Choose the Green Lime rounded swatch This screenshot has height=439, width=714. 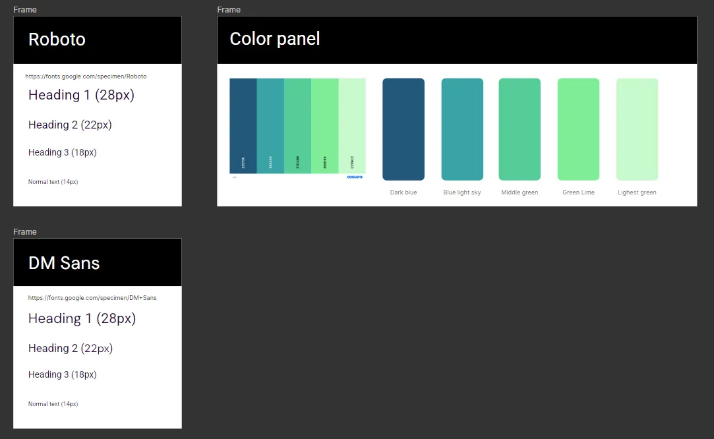[578, 129]
